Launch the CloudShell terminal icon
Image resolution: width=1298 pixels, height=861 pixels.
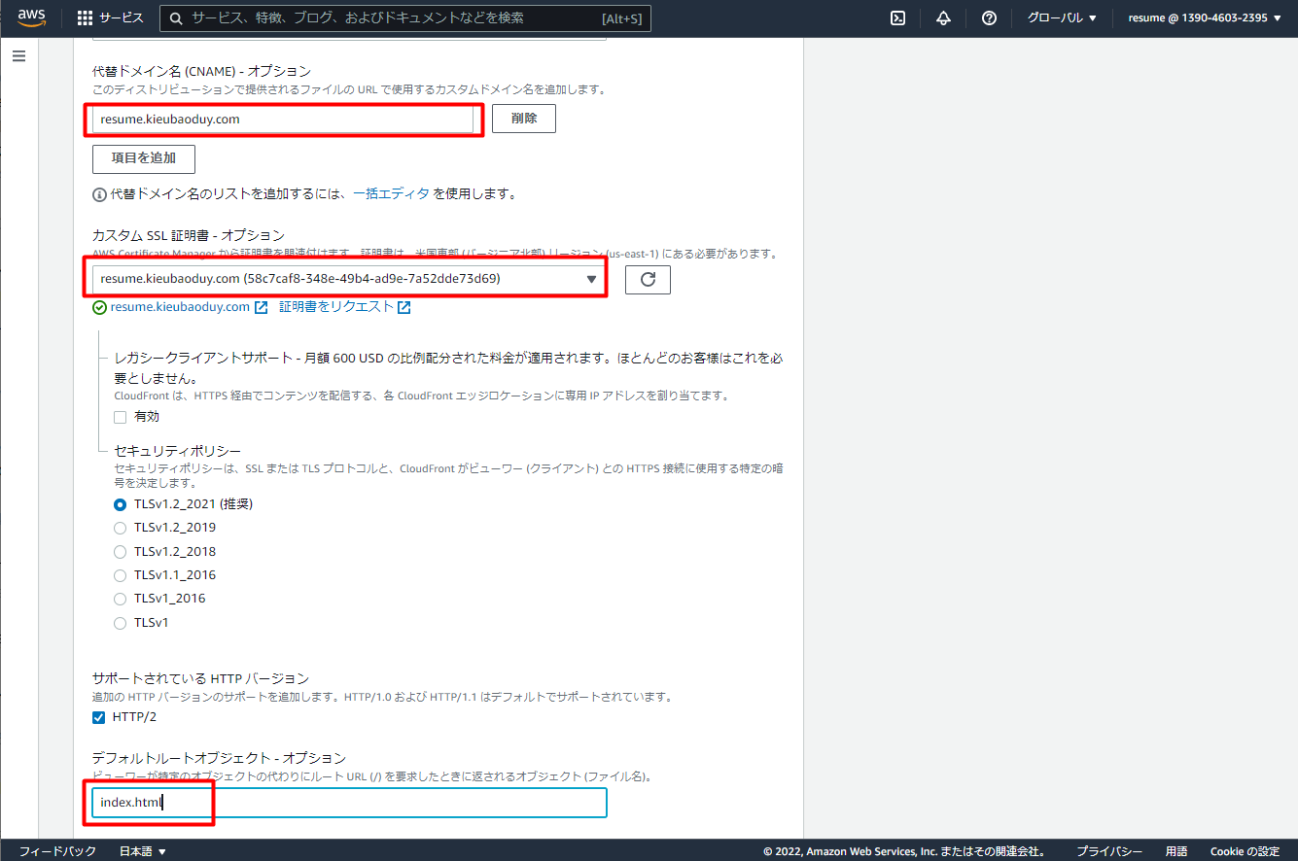pos(898,18)
